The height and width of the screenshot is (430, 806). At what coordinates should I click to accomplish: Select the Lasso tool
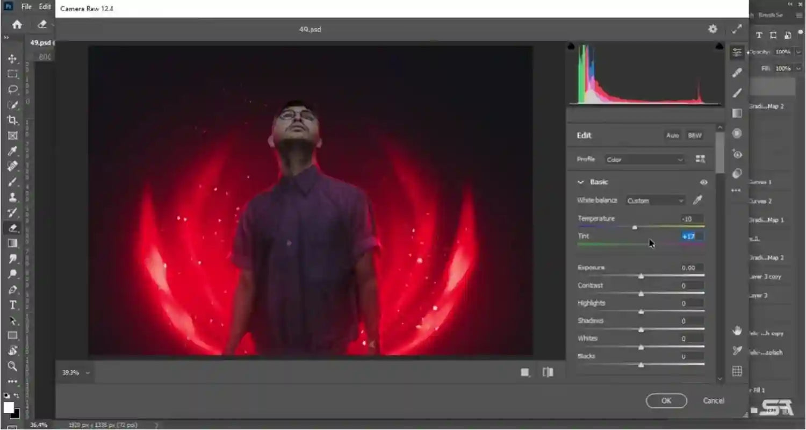[12, 89]
